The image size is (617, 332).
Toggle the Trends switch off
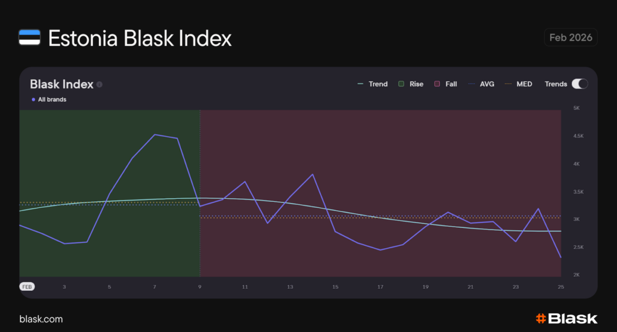click(580, 84)
